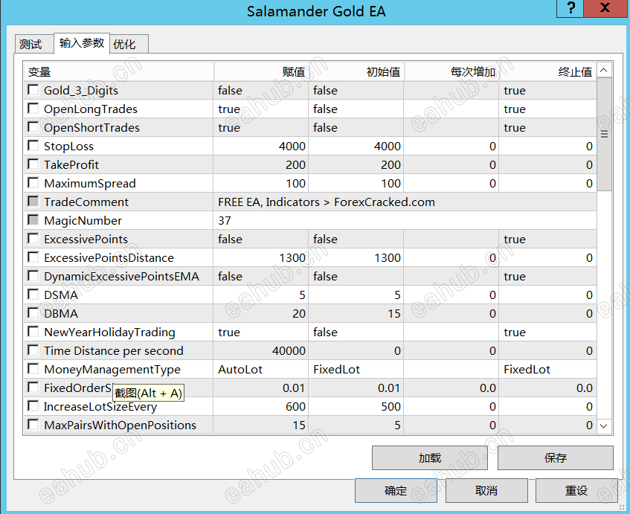Confirm with the 确定 button
Screen dimensions: 630x514
(396, 490)
